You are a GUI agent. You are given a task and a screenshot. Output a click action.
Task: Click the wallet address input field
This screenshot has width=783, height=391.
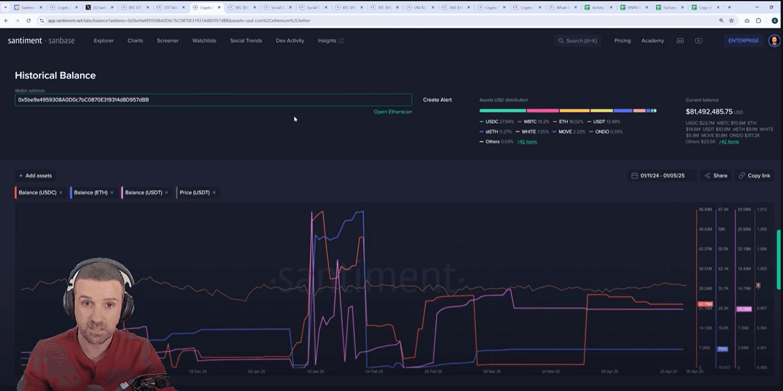pyautogui.click(x=213, y=100)
